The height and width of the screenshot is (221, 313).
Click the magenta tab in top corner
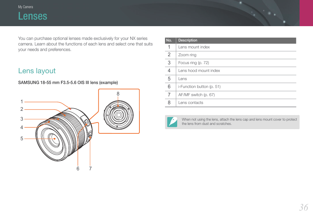point(306,13)
